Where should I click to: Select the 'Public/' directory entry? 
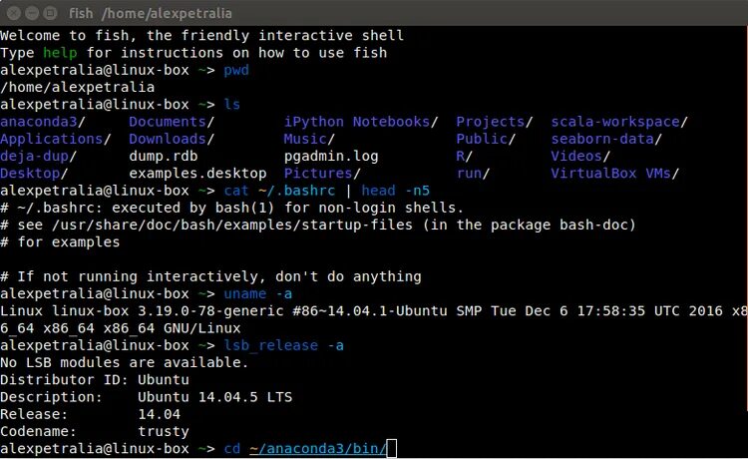486,139
